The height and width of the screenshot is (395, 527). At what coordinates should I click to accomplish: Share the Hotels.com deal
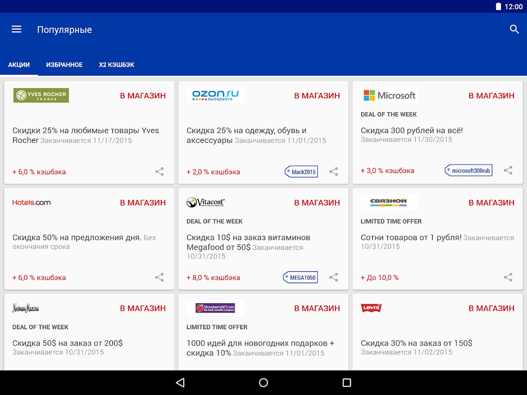[x=159, y=277]
